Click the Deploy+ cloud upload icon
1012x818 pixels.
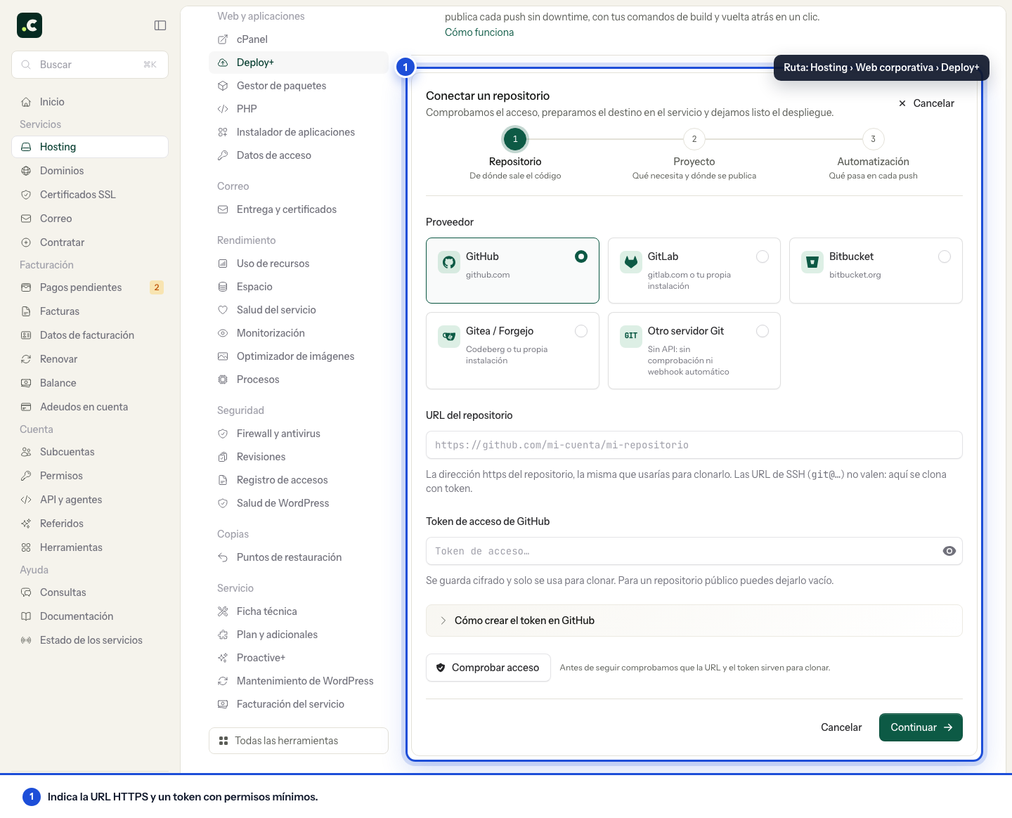click(223, 63)
